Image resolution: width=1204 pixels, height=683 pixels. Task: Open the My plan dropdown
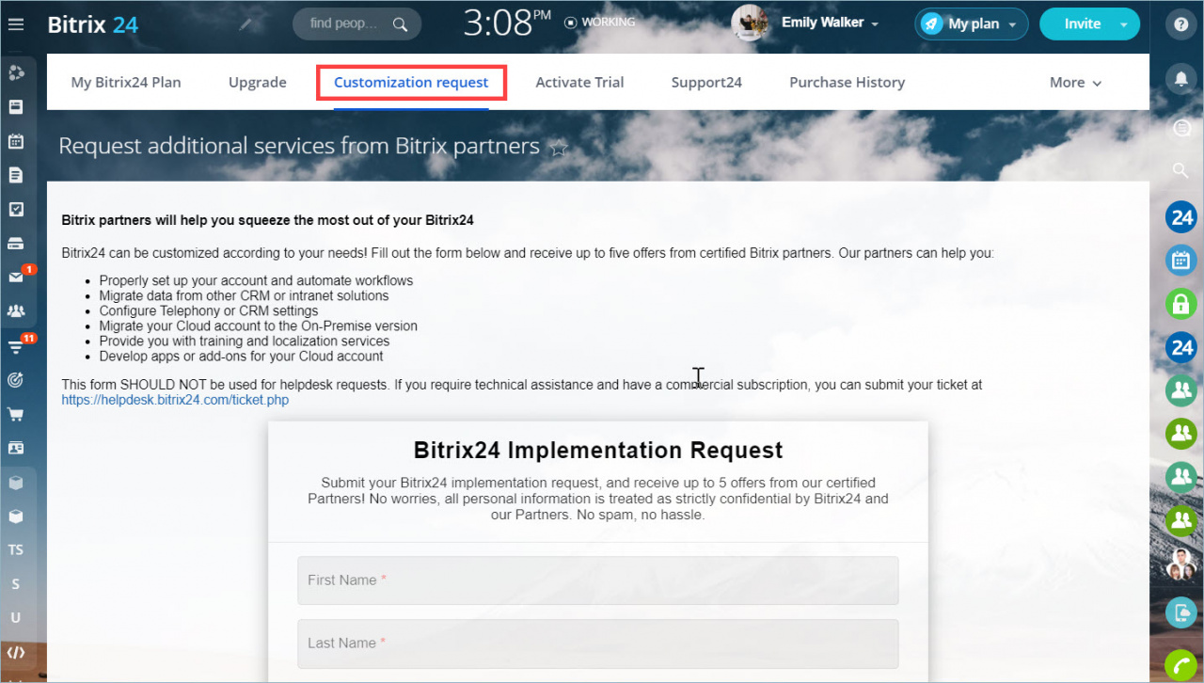coord(972,24)
